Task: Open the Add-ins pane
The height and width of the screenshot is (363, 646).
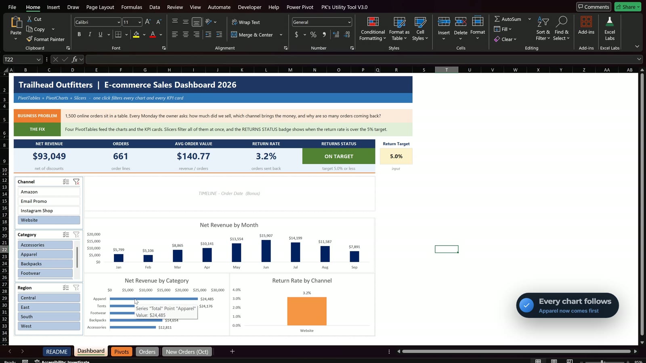Action: pyautogui.click(x=586, y=25)
